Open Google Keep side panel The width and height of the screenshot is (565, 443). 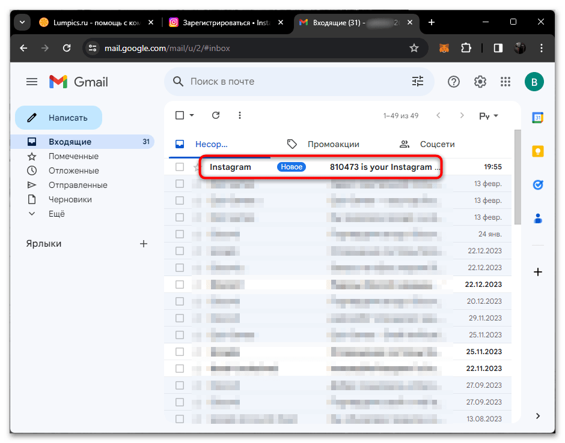(537, 151)
